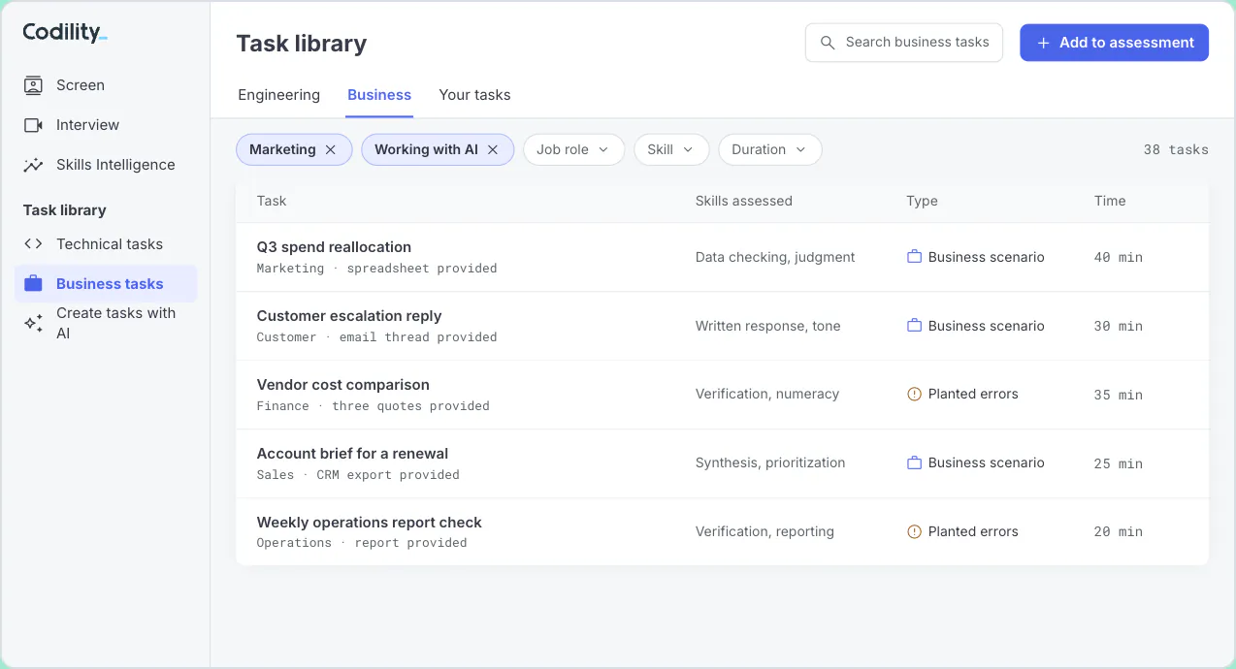The height and width of the screenshot is (669, 1236).
Task: Click warning icon in Vendor cost comparison row
Action: pyautogui.click(x=914, y=394)
